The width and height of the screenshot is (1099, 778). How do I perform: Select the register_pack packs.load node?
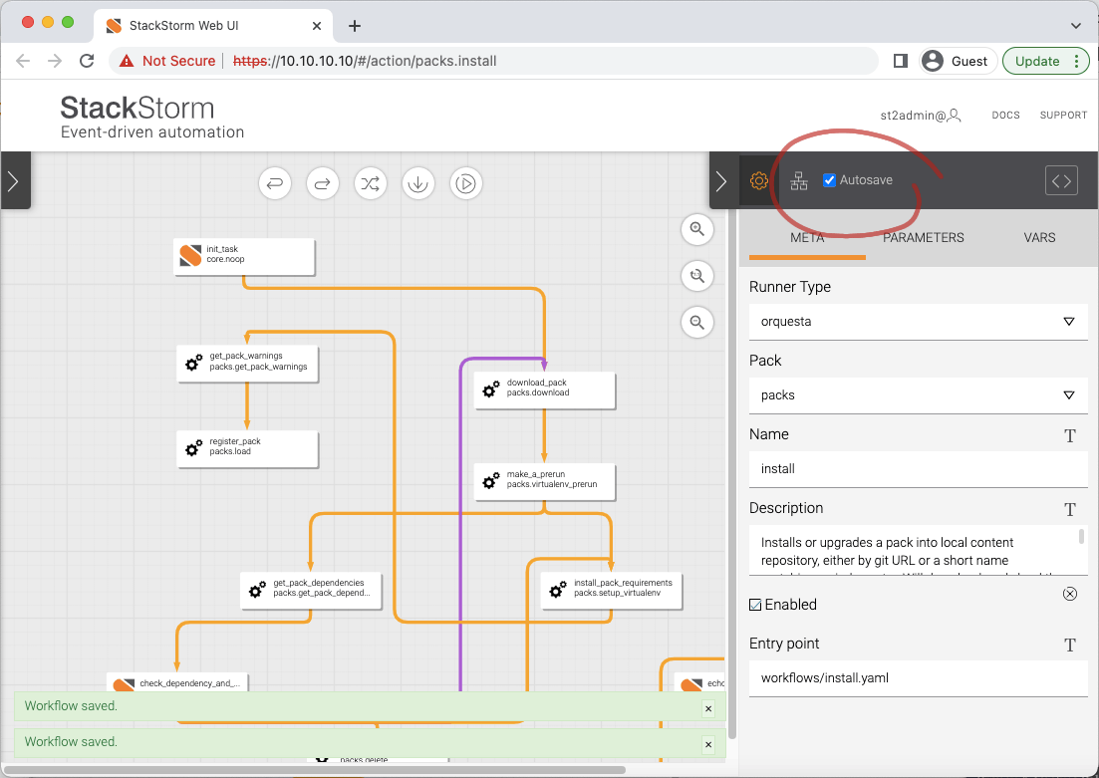(247, 448)
